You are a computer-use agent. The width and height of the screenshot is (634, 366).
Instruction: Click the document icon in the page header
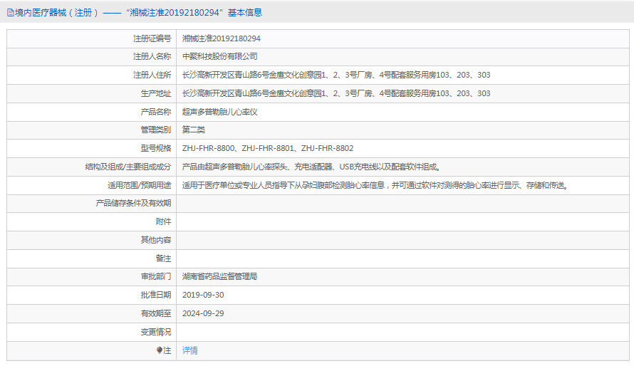click(x=11, y=13)
